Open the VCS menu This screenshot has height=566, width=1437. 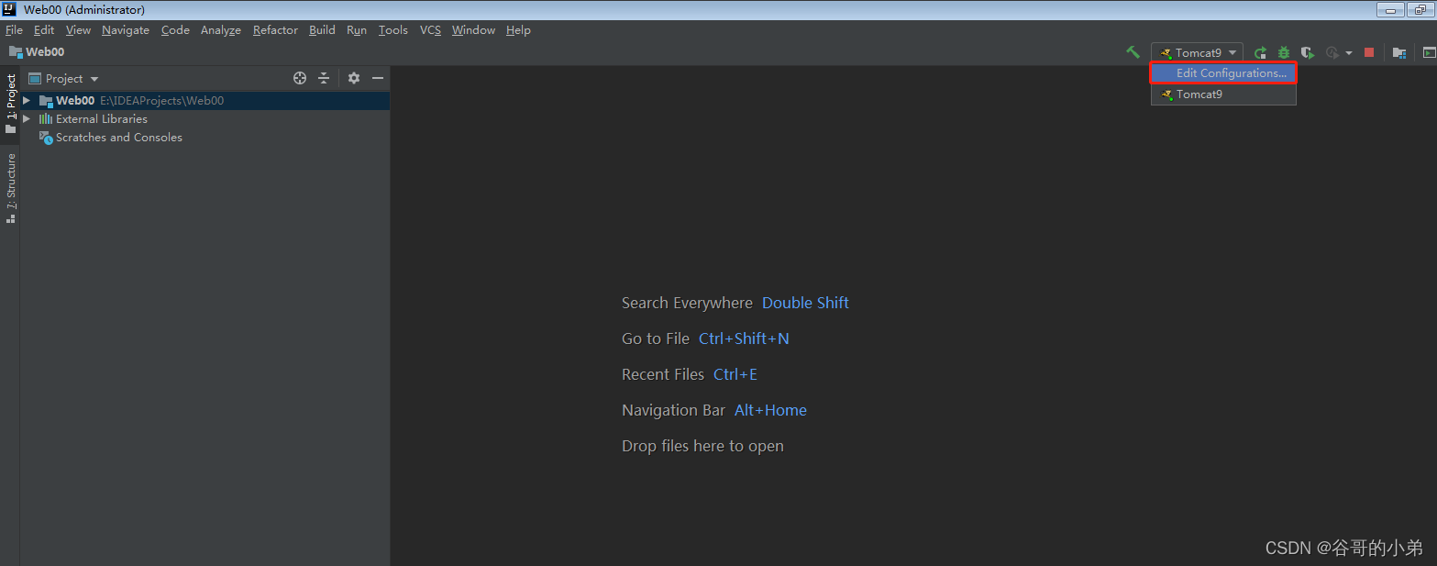pyautogui.click(x=430, y=30)
